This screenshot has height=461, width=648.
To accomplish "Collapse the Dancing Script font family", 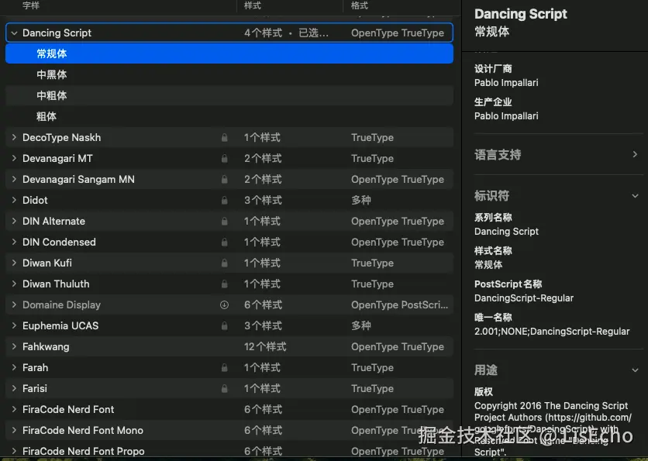I will [14, 33].
